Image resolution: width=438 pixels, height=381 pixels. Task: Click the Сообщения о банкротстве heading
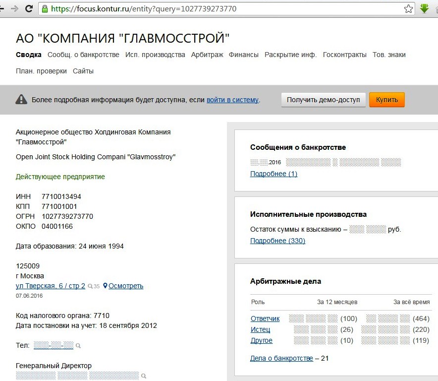click(298, 147)
